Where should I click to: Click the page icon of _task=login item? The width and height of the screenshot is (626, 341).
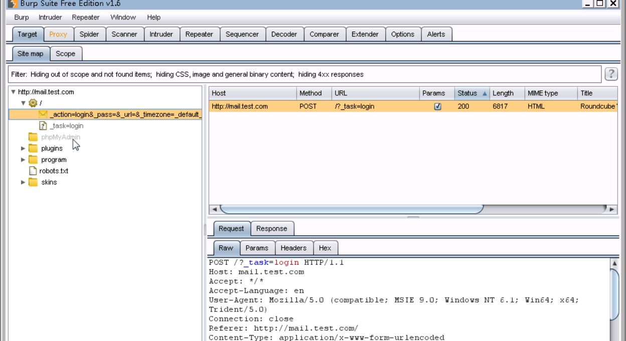pos(43,126)
